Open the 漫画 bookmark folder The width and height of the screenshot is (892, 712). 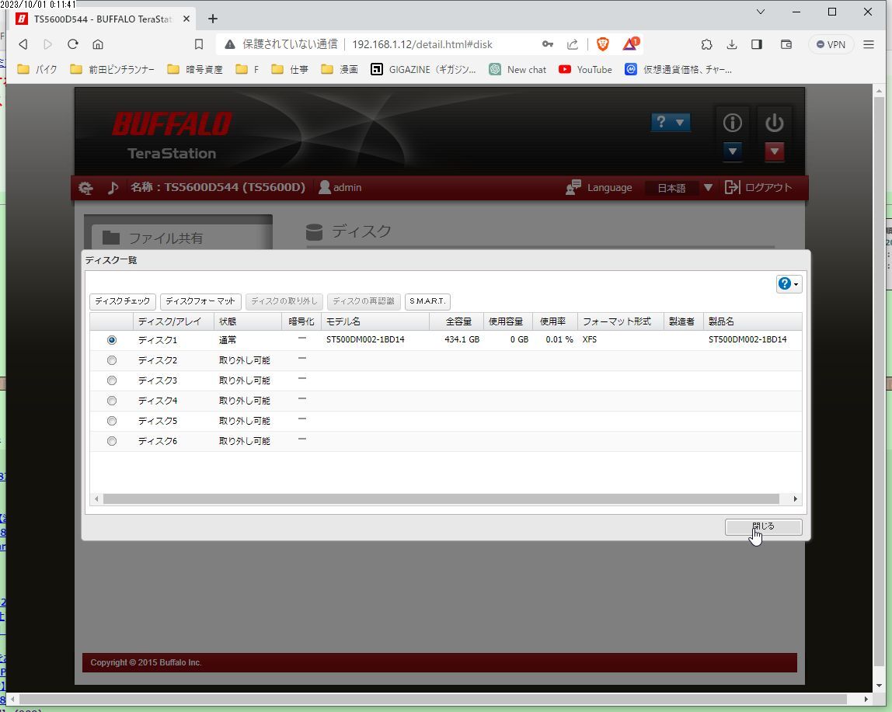pos(340,69)
